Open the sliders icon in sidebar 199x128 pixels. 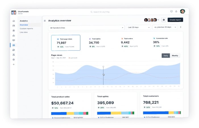click(x=14, y=55)
